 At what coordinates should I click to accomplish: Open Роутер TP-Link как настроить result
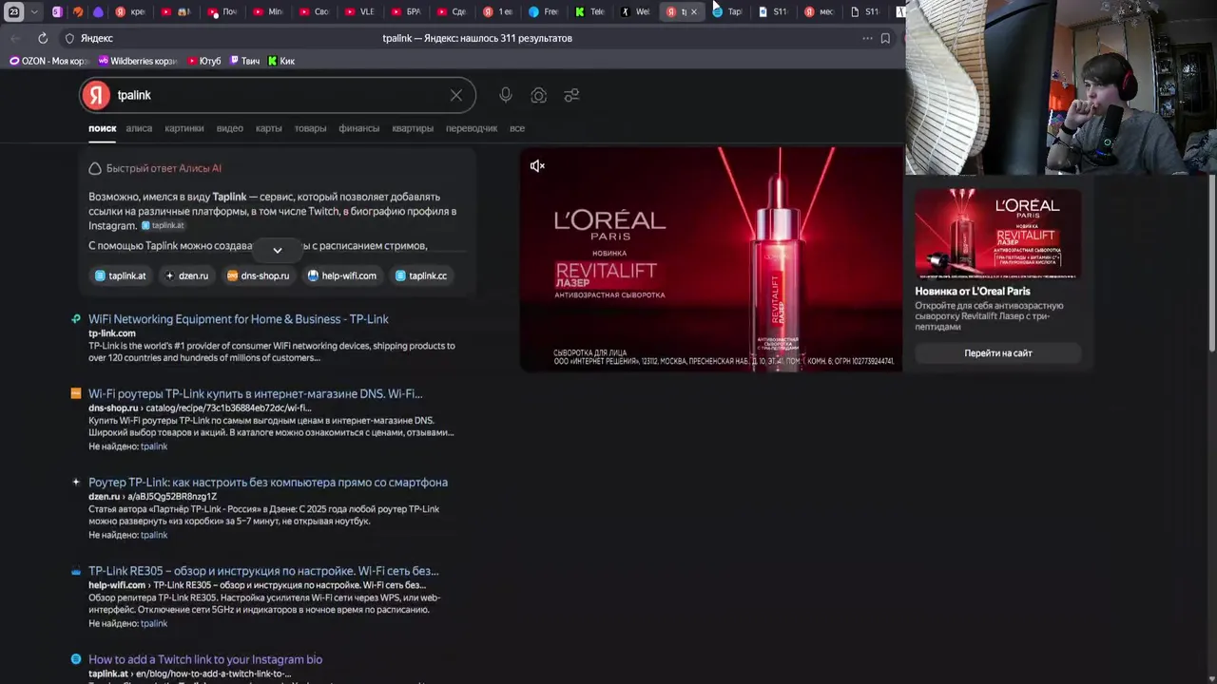click(x=268, y=482)
